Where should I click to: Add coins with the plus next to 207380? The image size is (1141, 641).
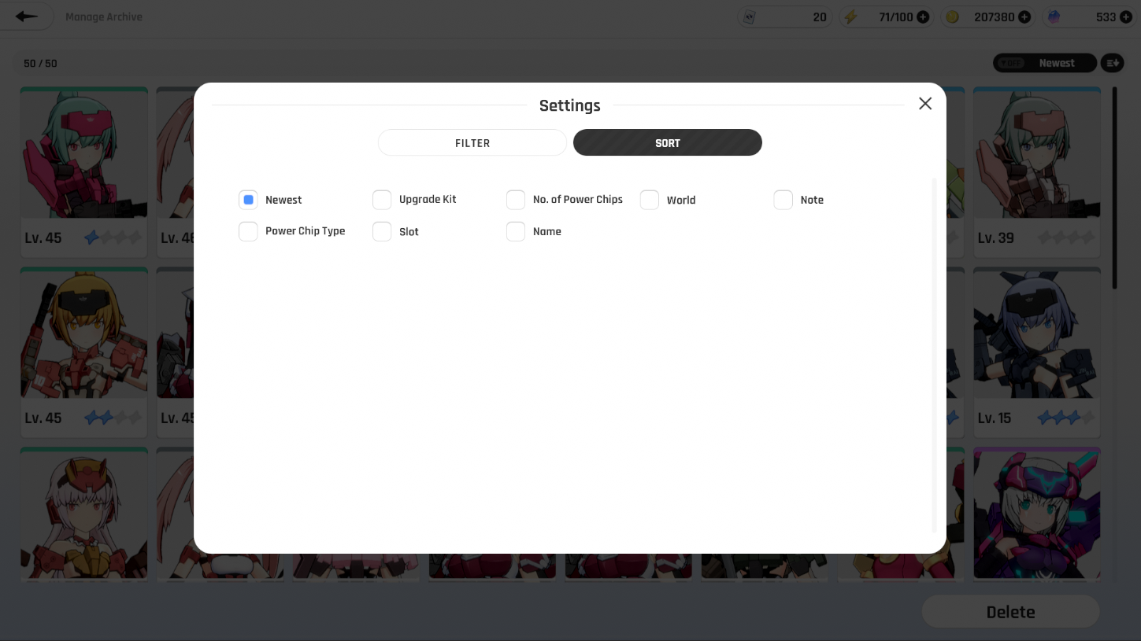1024,17
